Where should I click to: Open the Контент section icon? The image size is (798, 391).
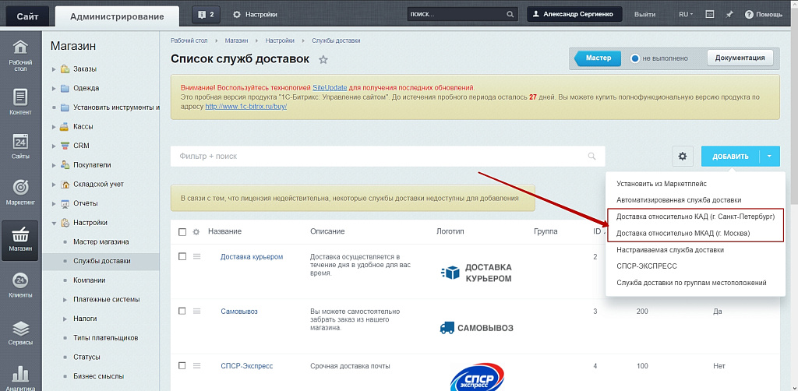coord(20,102)
